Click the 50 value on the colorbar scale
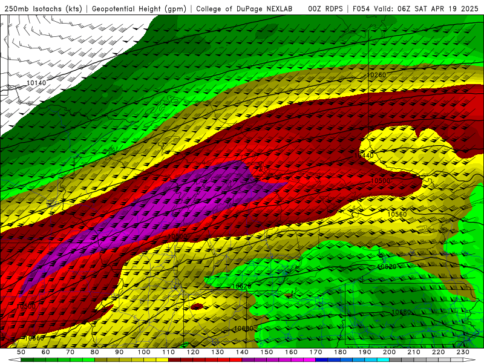The width and height of the screenshot is (484, 363). [21, 352]
